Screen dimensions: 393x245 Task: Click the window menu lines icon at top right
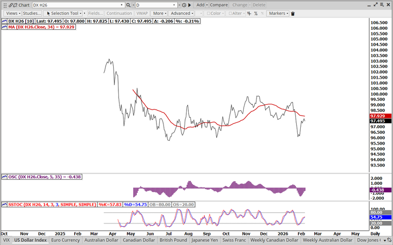pyautogui.click(x=382, y=5)
